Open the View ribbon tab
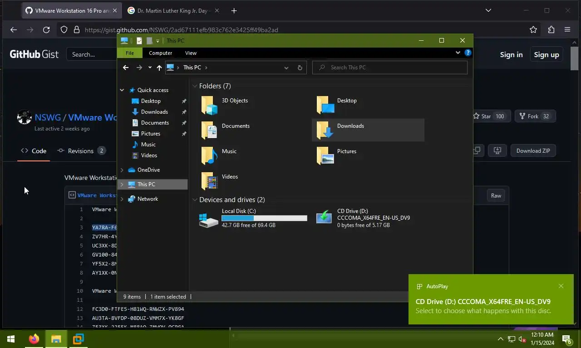The width and height of the screenshot is (581, 348). (191, 53)
